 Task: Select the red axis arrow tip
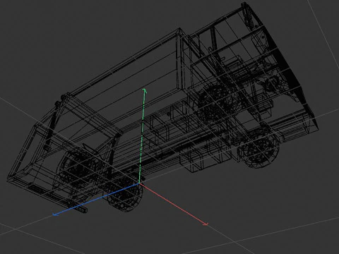(206, 224)
